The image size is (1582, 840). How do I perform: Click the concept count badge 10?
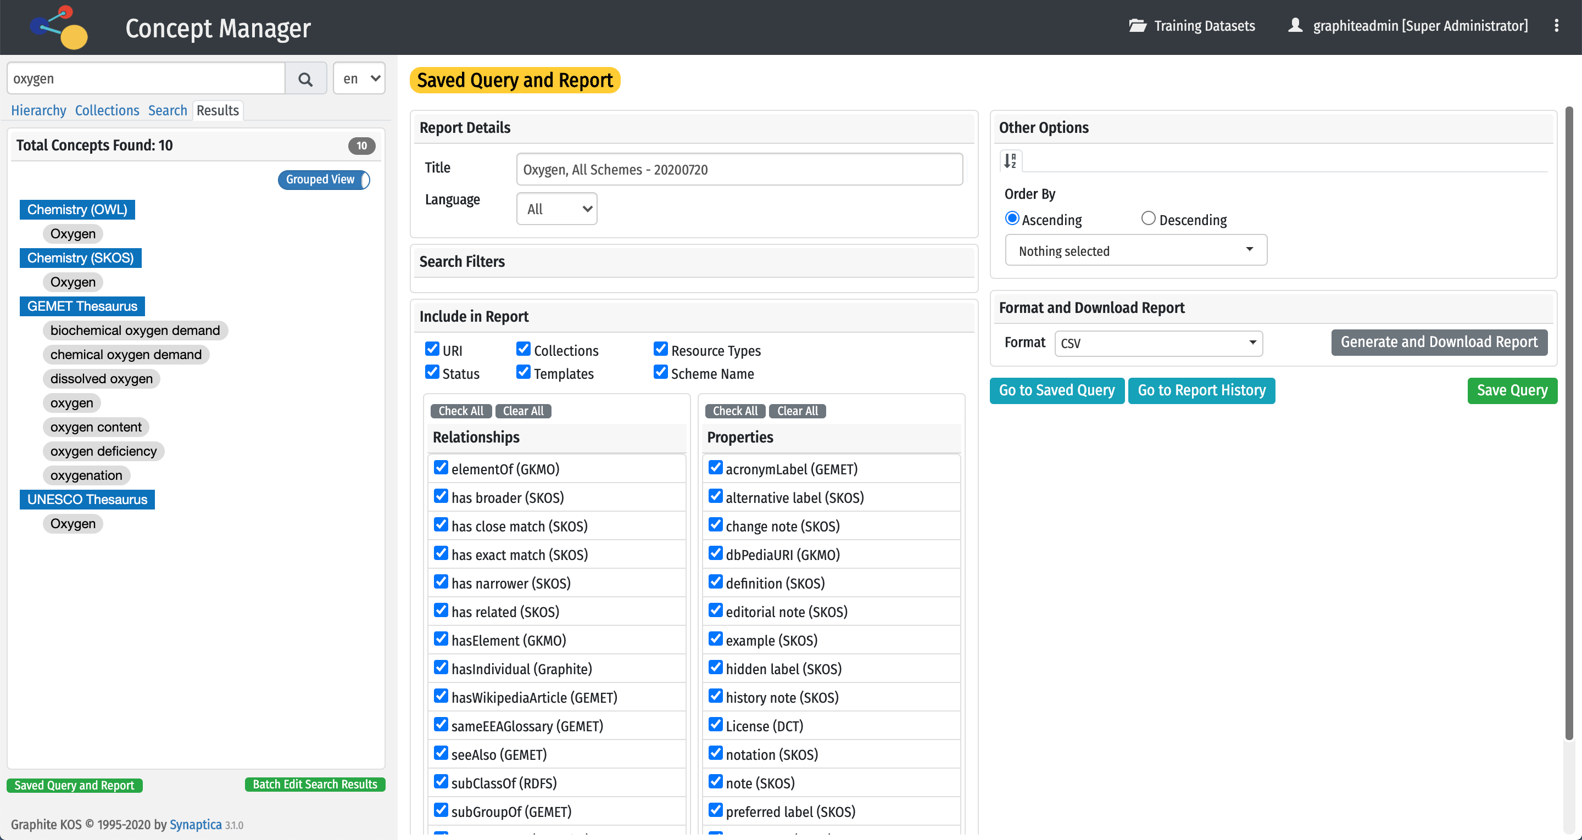pyautogui.click(x=361, y=145)
